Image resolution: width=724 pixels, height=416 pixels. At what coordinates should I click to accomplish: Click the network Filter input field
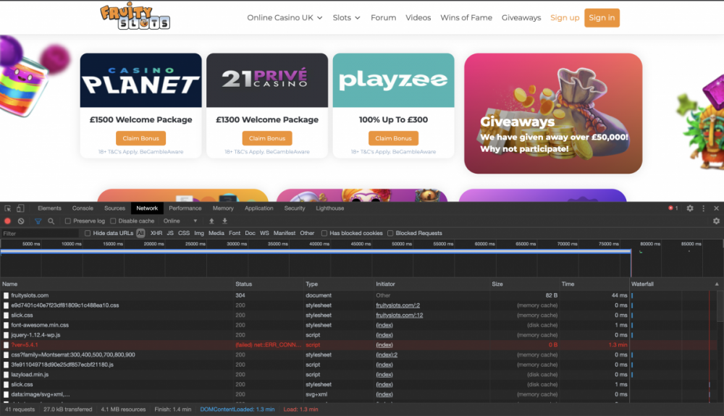(40, 234)
